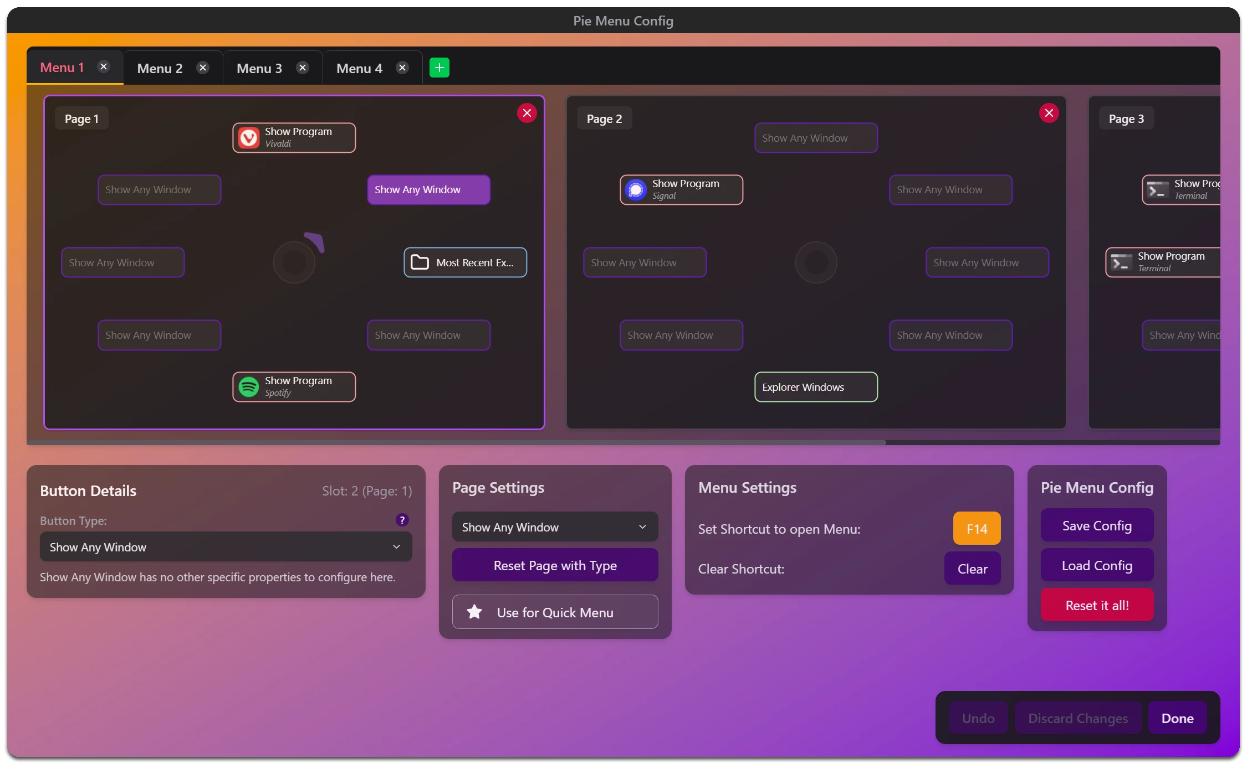Open the Button Type help question mark
The image size is (1247, 764).
click(x=402, y=520)
